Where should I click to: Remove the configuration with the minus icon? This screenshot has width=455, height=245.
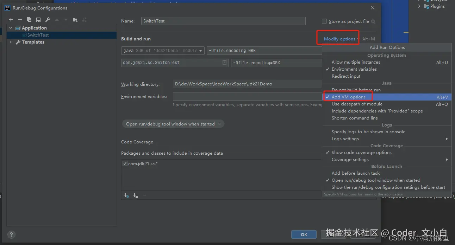[x=20, y=20]
